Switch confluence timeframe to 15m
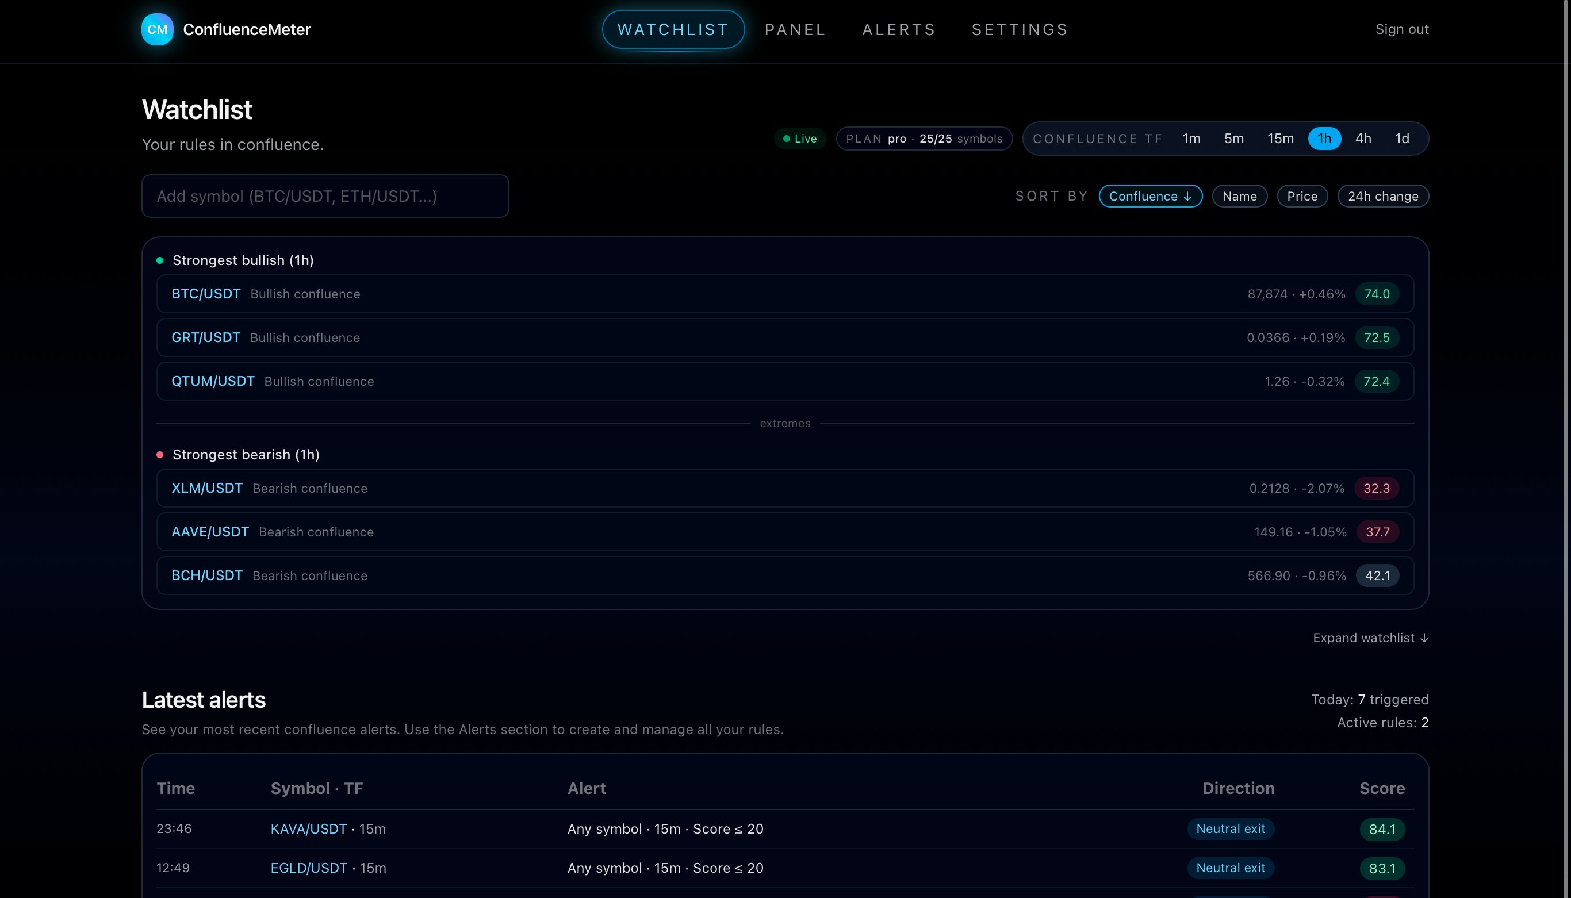Screen dimensions: 1571x898 pyautogui.click(x=1280, y=139)
